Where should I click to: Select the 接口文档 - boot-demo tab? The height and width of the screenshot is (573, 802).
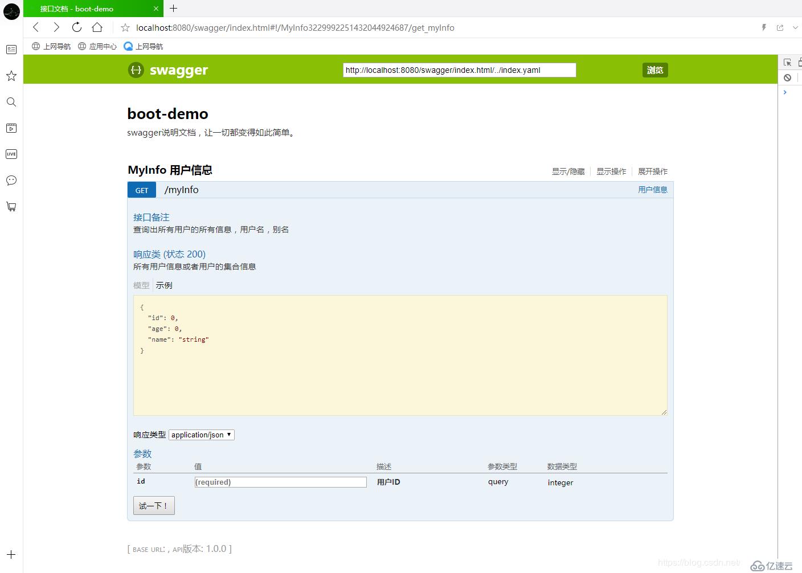coord(94,9)
